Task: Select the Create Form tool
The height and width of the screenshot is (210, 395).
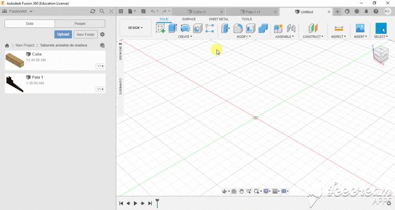Action: coord(210,28)
